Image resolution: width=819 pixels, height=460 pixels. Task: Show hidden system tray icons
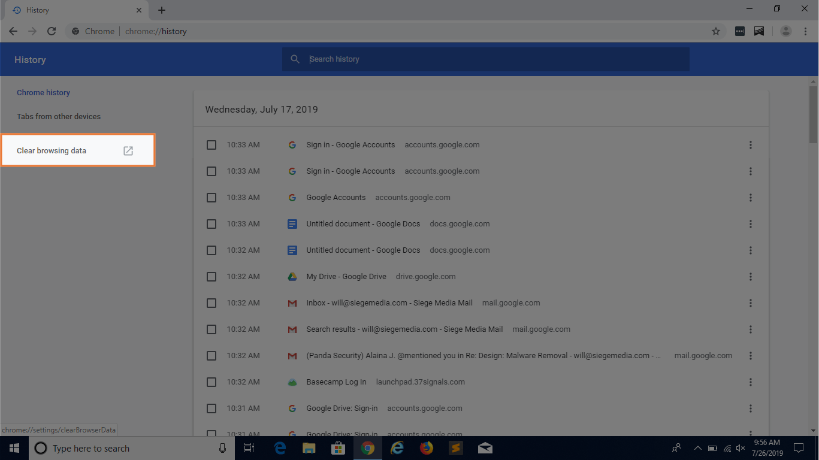tap(697, 448)
